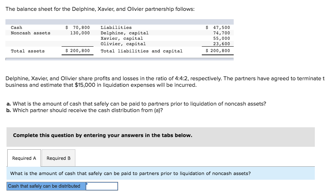Click the 'Noncash assets' row label
The image size is (325, 192).
30,33
